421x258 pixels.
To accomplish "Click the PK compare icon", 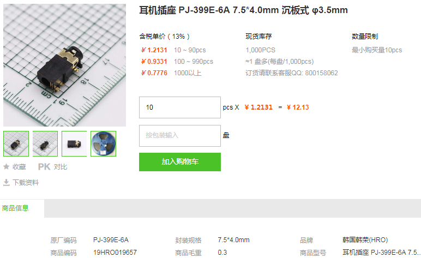I will pos(44,167).
